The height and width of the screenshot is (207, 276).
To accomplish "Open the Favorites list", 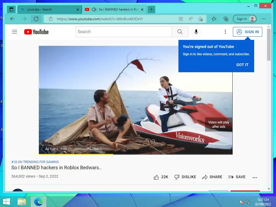I will tap(214, 19).
